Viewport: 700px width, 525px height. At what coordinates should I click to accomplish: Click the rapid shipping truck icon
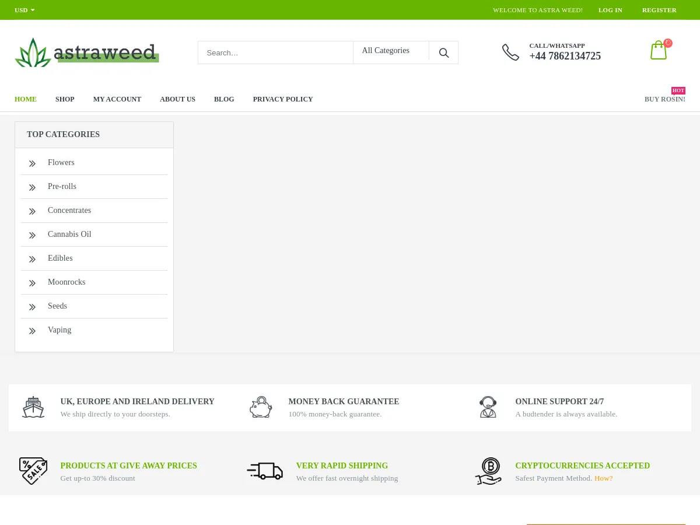tap(265, 471)
